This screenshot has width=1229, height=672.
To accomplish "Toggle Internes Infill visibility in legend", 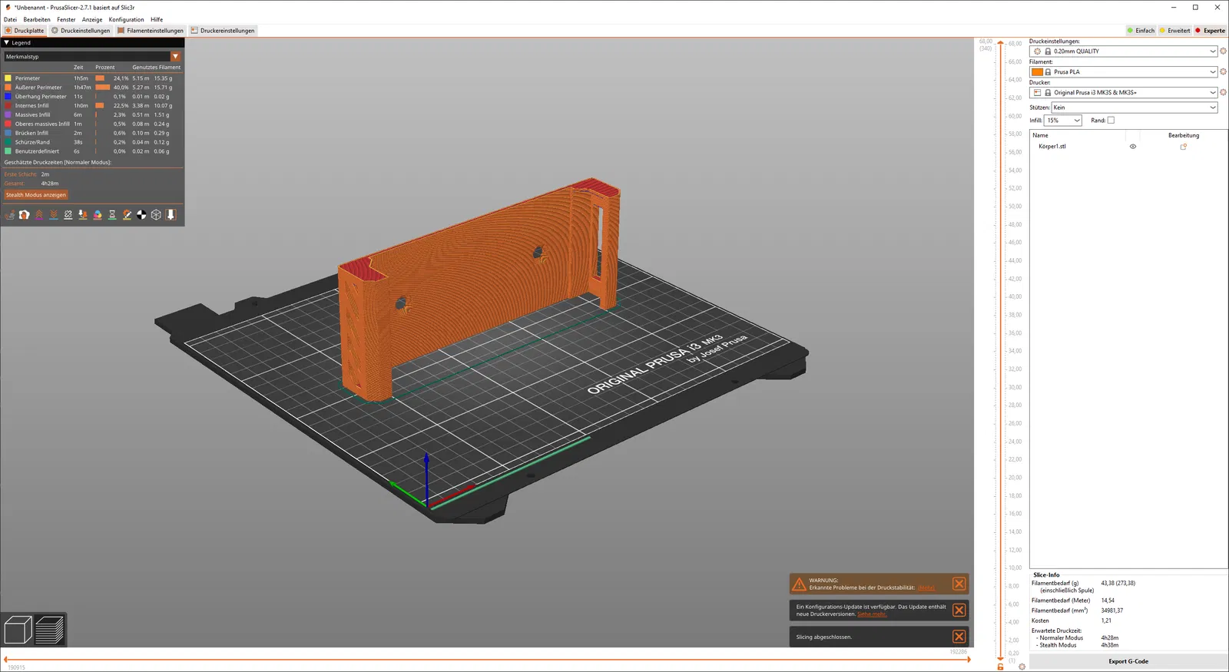I will (x=92, y=106).
